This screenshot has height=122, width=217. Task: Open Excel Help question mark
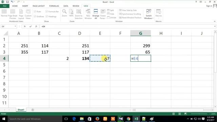pos(196,2)
